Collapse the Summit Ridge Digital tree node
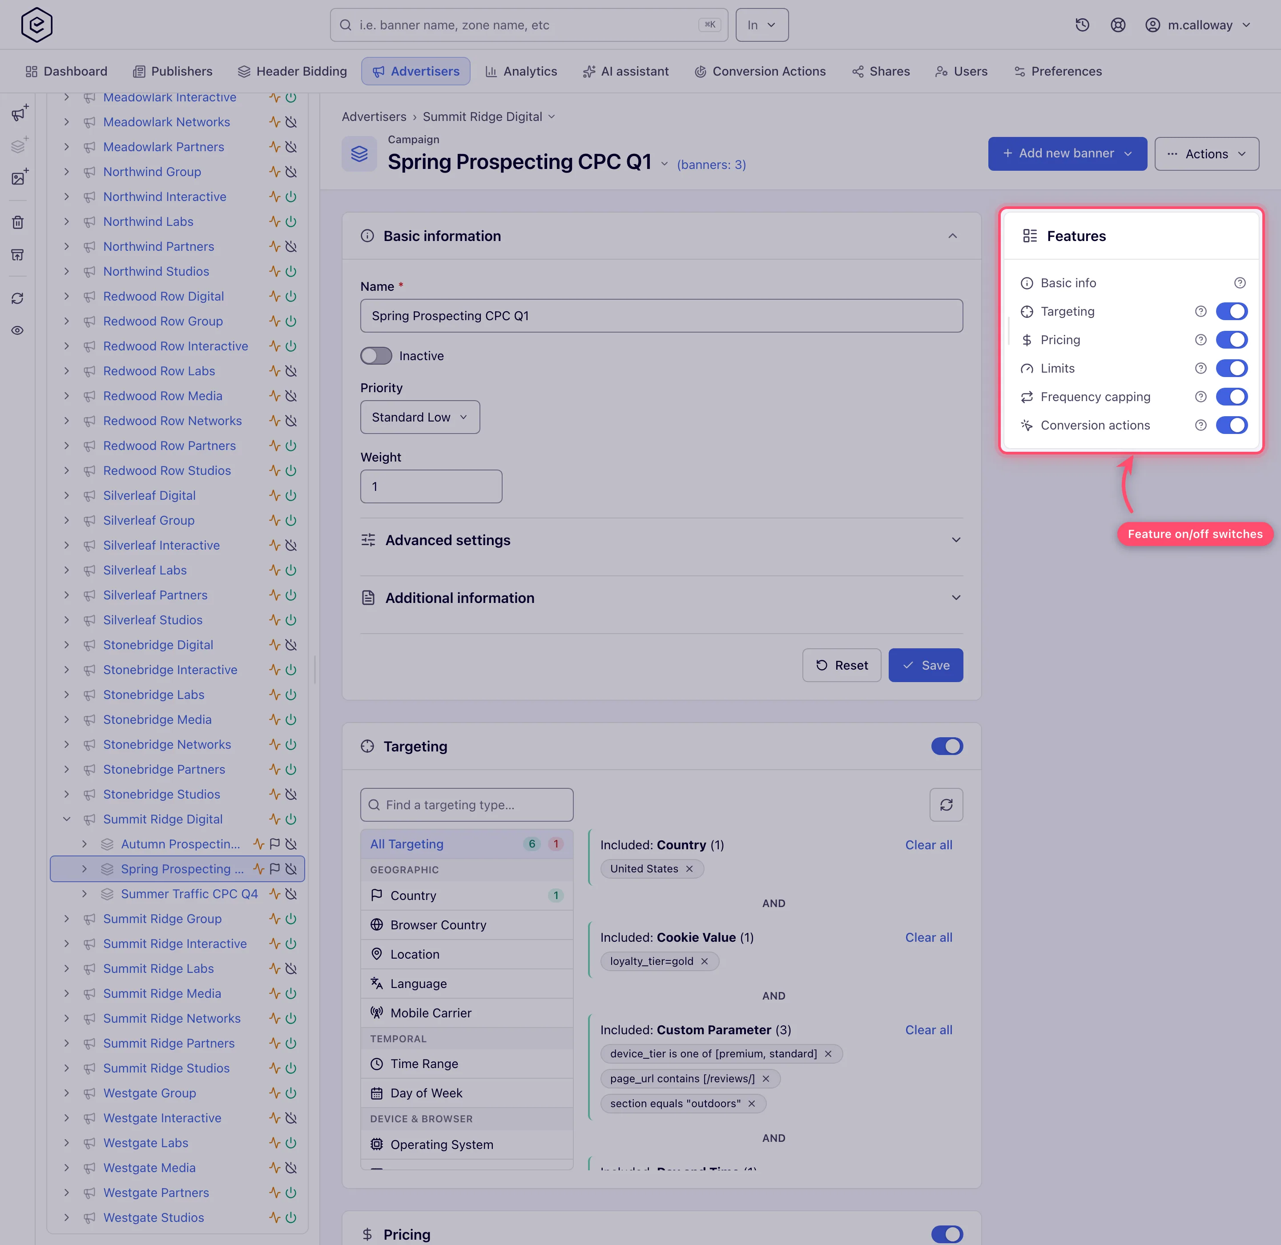1281x1245 pixels. 67,819
